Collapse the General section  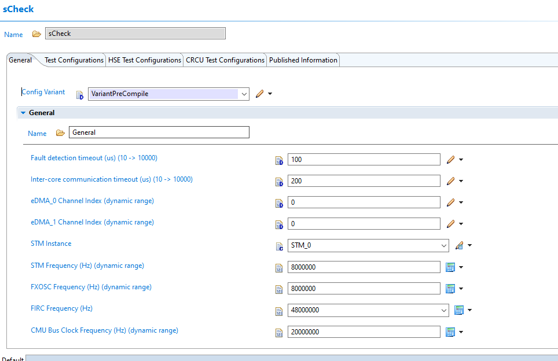point(23,113)
